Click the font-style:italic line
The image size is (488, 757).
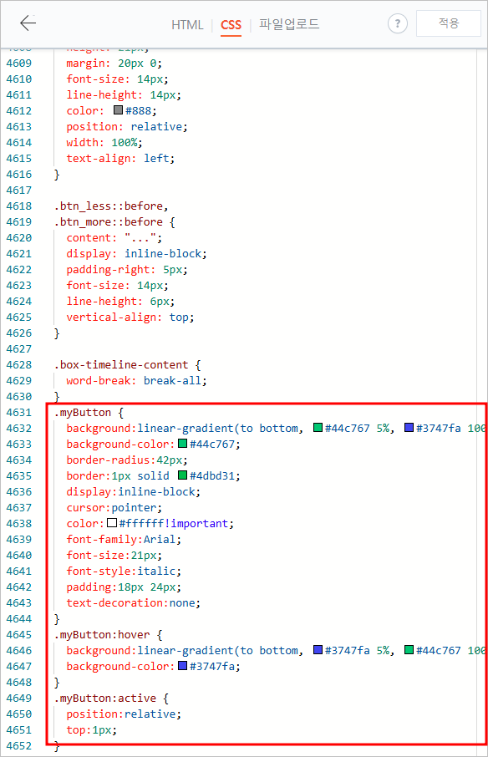[124, 572]
